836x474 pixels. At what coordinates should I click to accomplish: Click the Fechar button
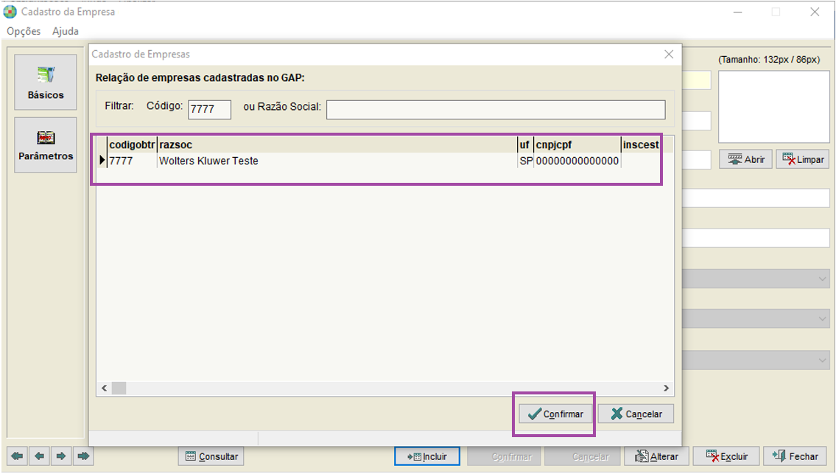click(x=795, y=456)
